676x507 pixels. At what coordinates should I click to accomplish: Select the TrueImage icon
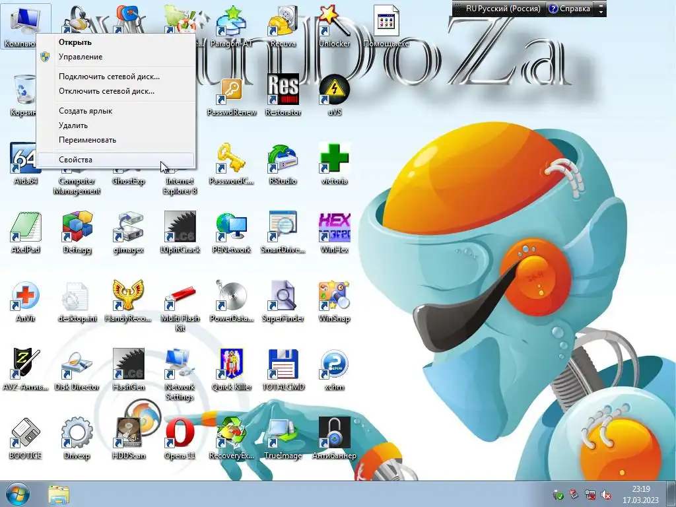[283, 439]
